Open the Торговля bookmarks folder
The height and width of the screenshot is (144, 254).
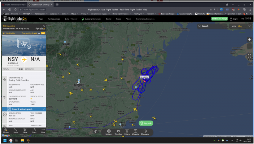coord(151,14)
